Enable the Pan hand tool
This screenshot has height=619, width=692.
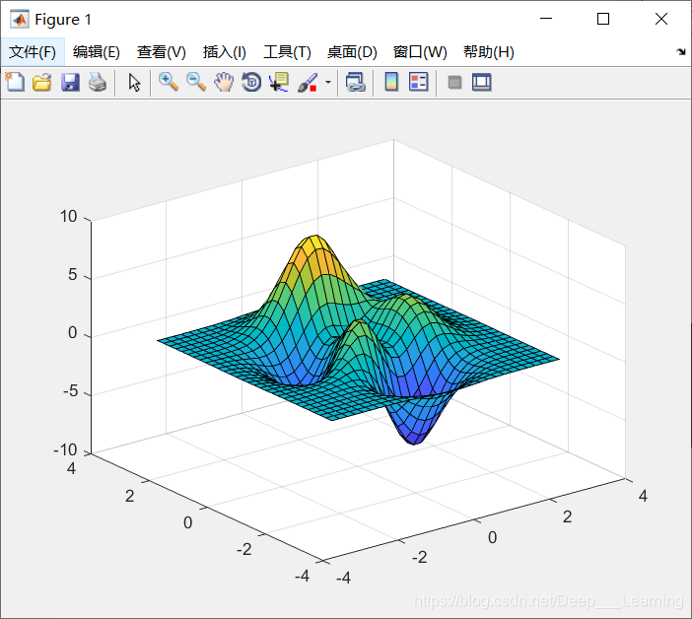click(x=224, y=82)
